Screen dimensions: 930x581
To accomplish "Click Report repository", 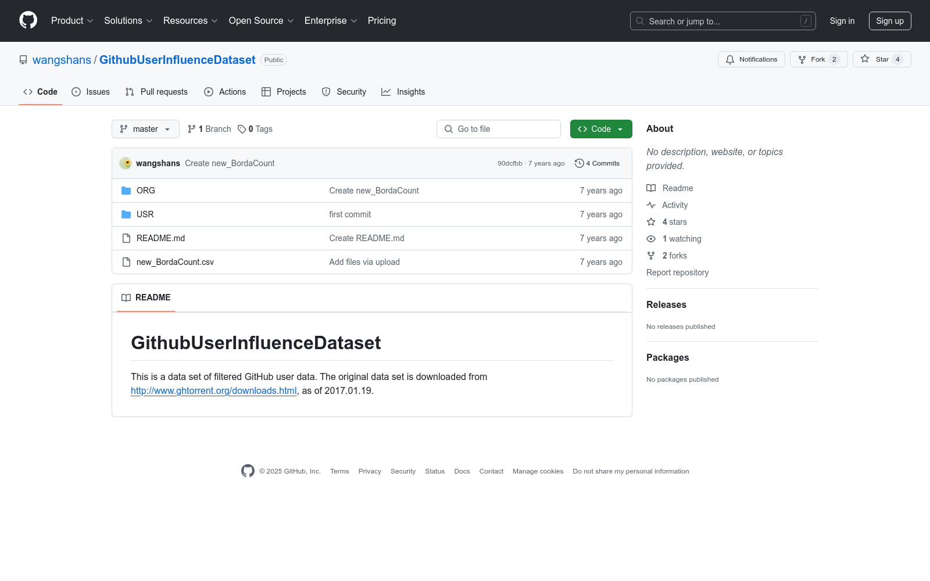I will coord(677,272).
